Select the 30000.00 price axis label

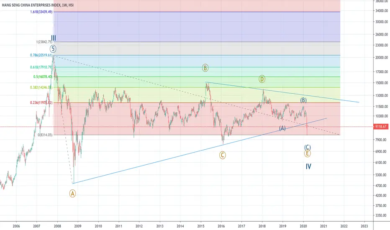tap(382, 22)
